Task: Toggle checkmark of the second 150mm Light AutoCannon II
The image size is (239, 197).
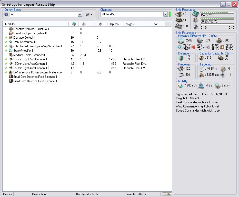Action: click(6, 64)
